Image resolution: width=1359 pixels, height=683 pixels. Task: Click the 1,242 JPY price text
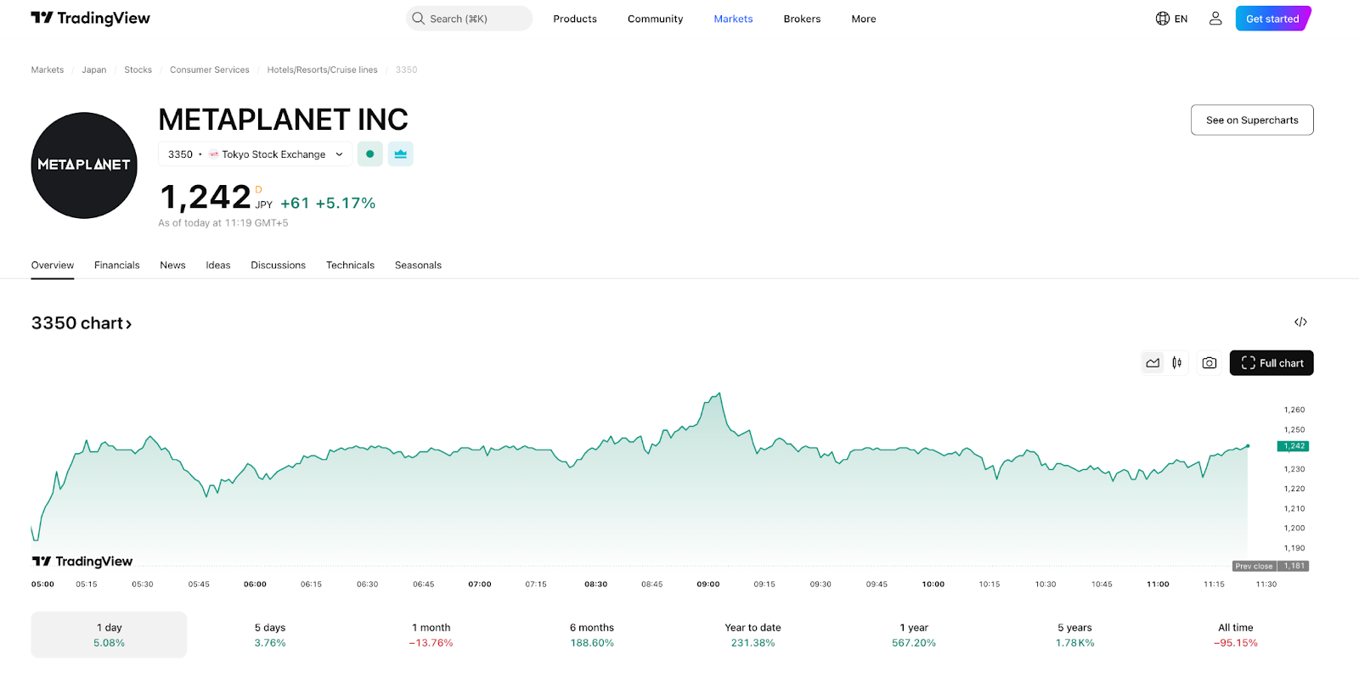[217, 198]
